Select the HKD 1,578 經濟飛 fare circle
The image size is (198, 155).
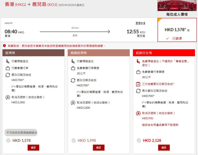click(x=9, y=141)
